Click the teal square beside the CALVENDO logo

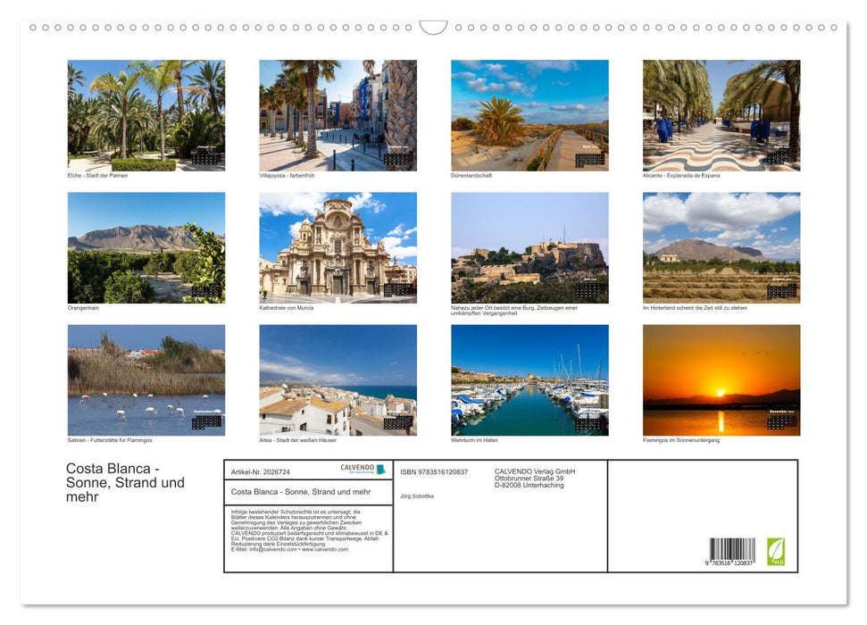point(379,468)
